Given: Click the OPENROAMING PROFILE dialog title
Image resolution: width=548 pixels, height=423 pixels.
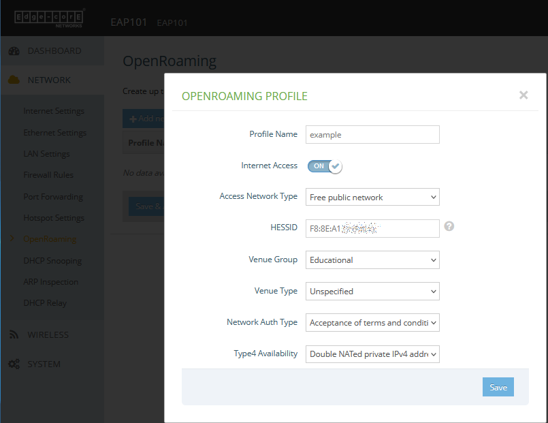Looking at the screenshot, I should point(244,96).
